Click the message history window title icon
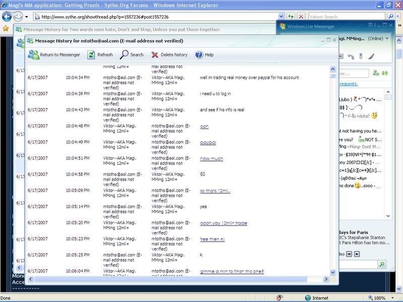 click(x=30, y=41)
